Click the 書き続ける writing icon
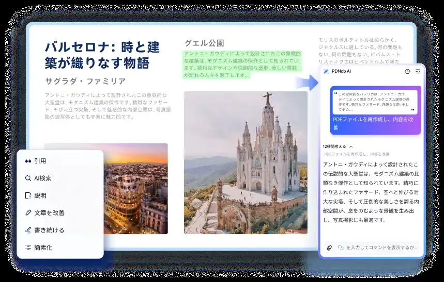 point(28,230)
